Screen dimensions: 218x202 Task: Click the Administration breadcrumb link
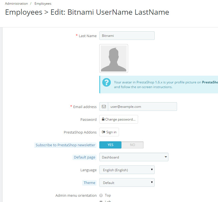16,4
